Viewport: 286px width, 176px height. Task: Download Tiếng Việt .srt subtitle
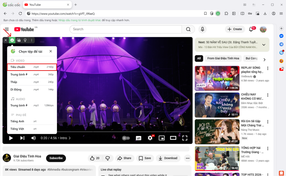32,129
